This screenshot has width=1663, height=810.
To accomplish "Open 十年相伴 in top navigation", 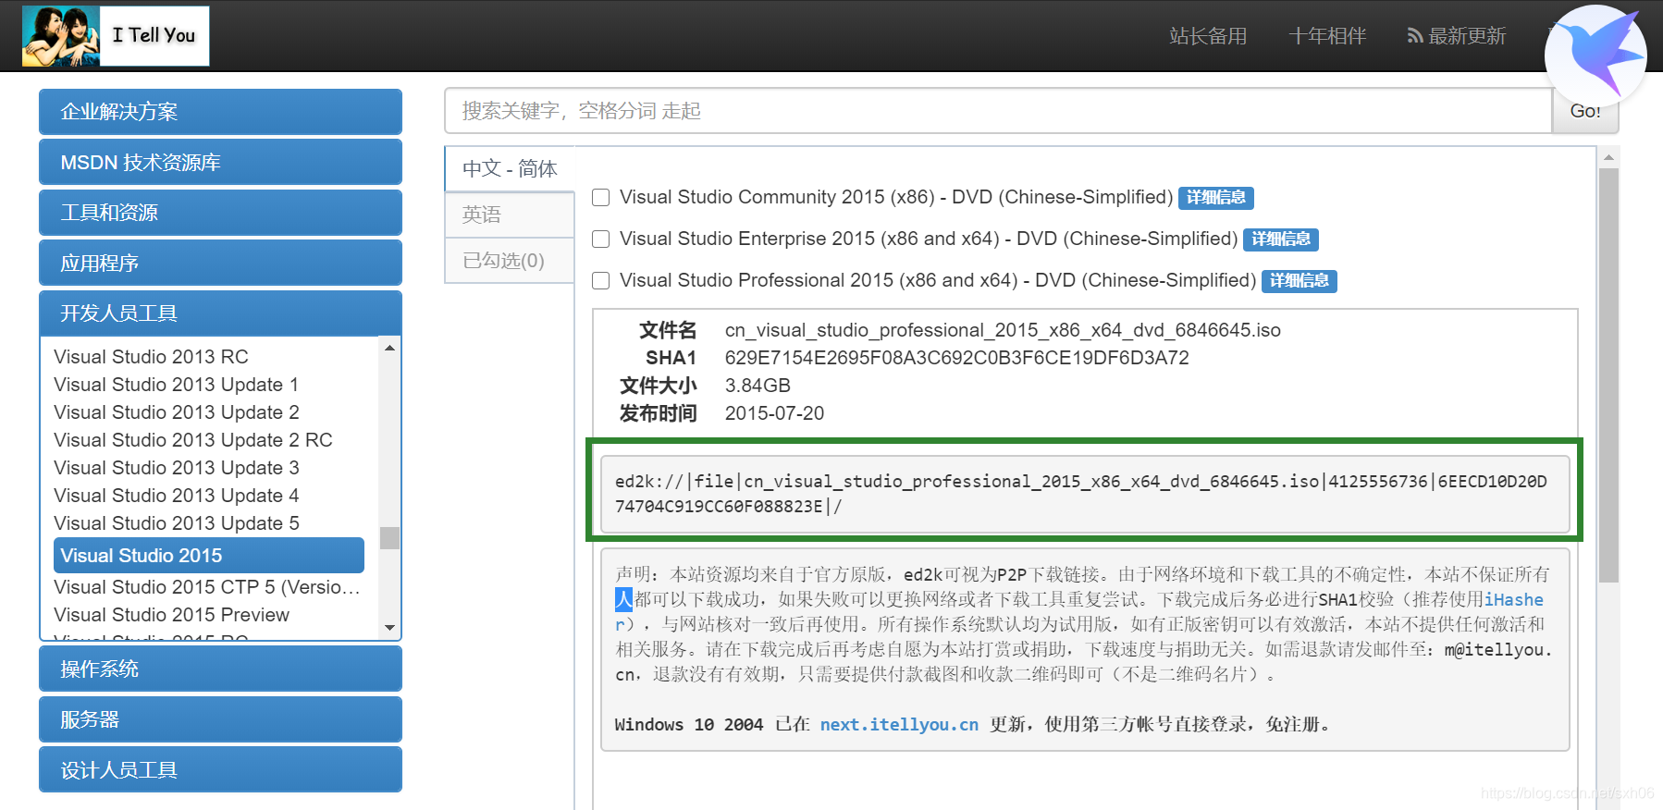I will click(1327, 36).
